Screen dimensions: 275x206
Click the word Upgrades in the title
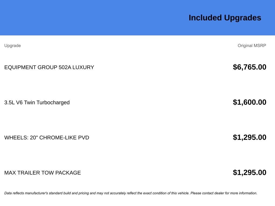click(x=243, y=18)
